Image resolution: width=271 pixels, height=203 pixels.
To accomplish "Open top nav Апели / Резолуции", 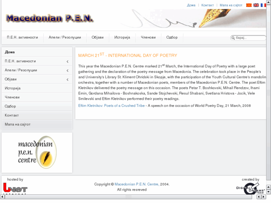I will coord(65,37).
